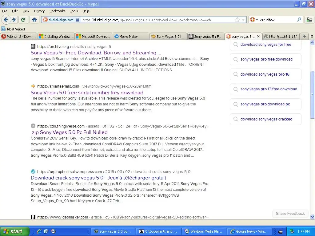The height and width of the screenshot is (236, 315).
Task: Click the WordPress favicon beside urpitopbestsul result
Action: coord(33,171)
